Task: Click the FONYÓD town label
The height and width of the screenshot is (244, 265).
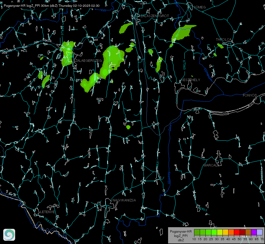Action: pos(250,95)
